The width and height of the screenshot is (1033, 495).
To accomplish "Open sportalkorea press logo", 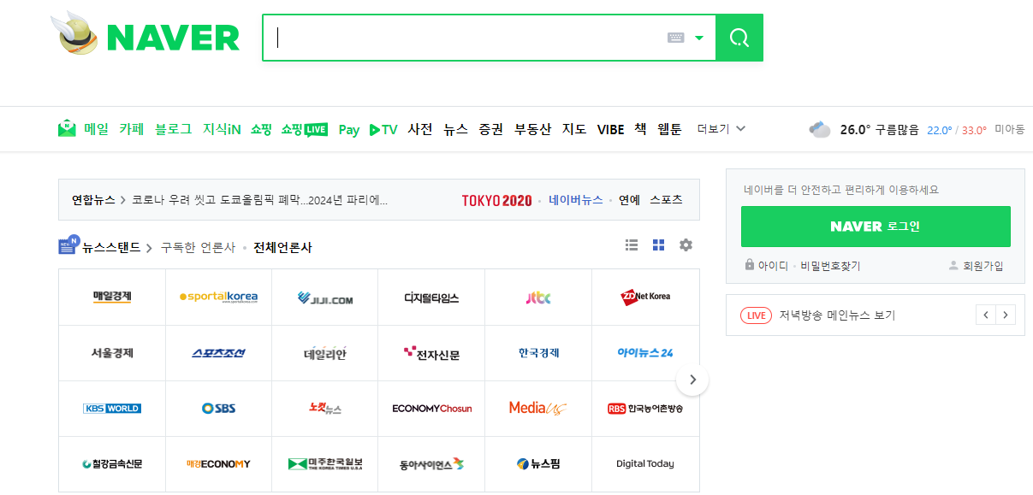I will [x=219, y=297].
